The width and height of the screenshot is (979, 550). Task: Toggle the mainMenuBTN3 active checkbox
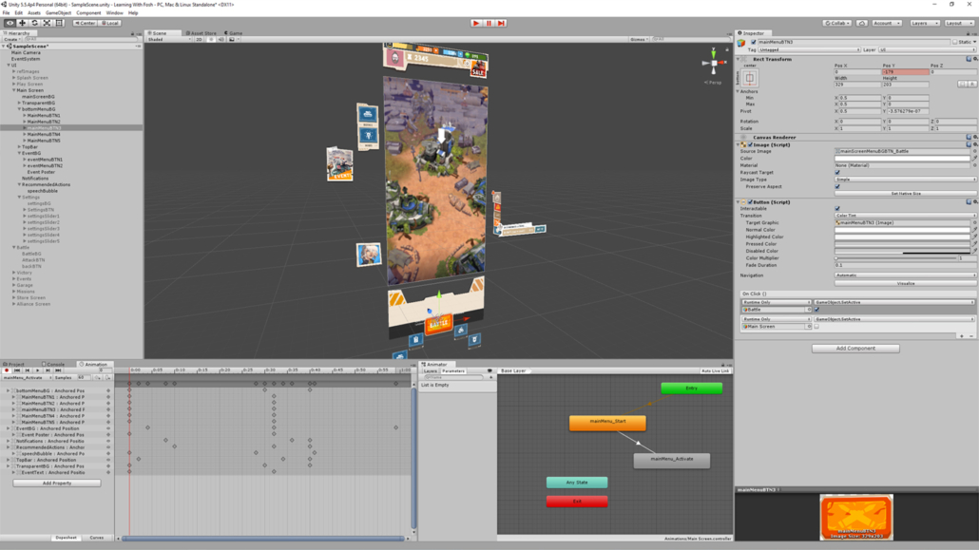click(x=754, y=42)
